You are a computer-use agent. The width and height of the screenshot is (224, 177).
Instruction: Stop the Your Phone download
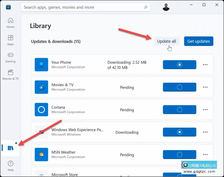[179, 65]
